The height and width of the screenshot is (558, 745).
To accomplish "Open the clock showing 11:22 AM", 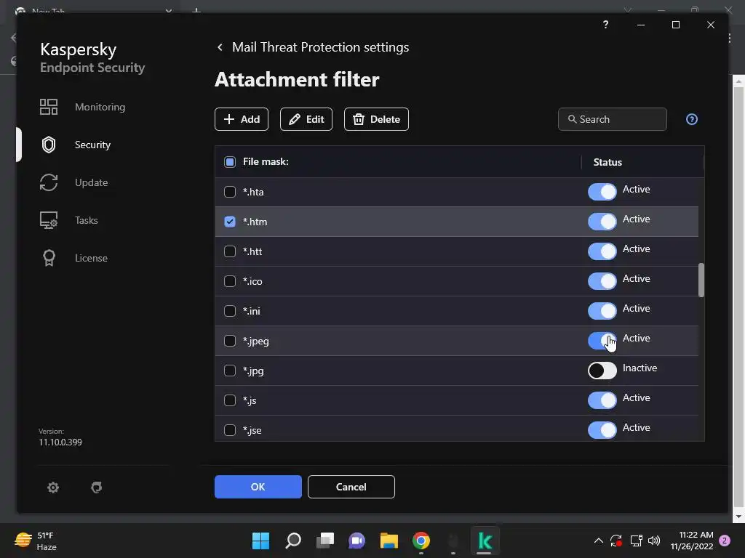I will click(x=692, y=541).
